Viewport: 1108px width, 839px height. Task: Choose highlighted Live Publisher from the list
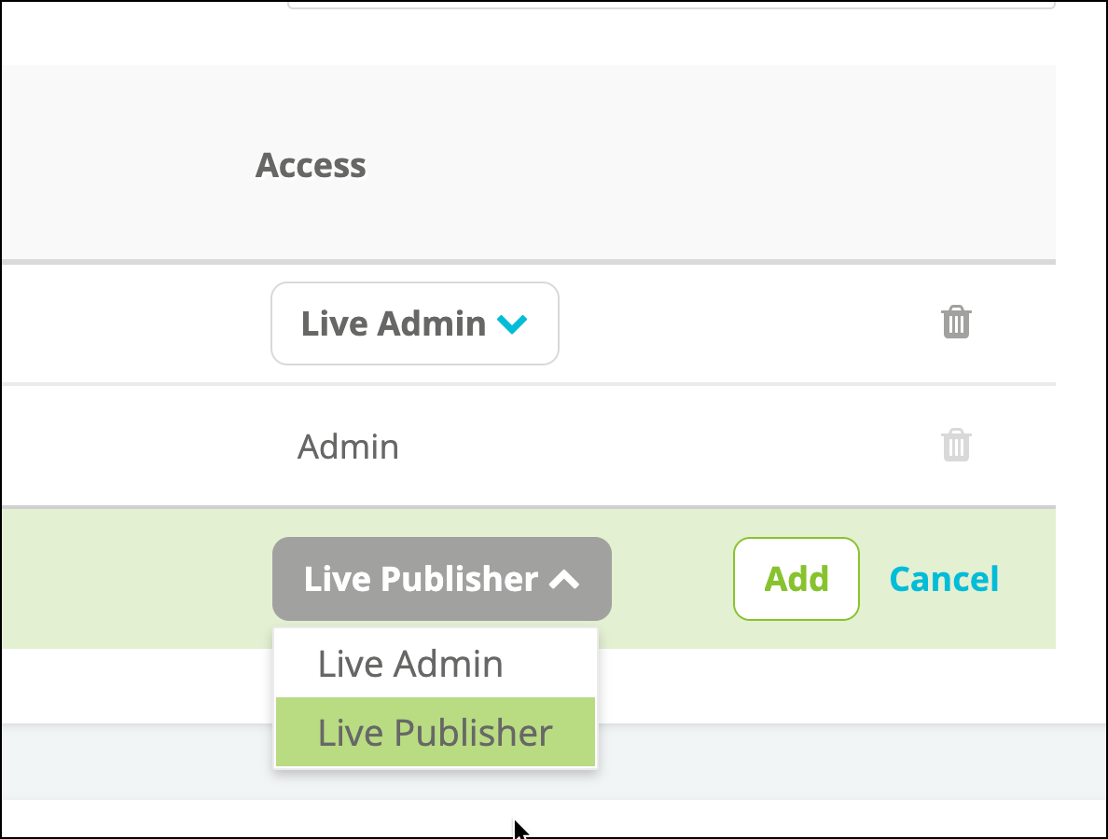(x=436, y=732)
